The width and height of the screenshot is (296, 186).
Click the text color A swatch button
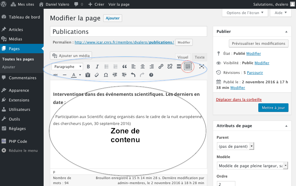pyautogui.click(x=74, y=75)
